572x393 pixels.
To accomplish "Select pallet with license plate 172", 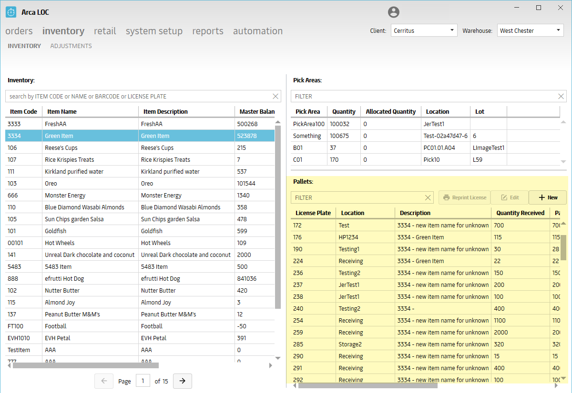I will pos(425,225).
